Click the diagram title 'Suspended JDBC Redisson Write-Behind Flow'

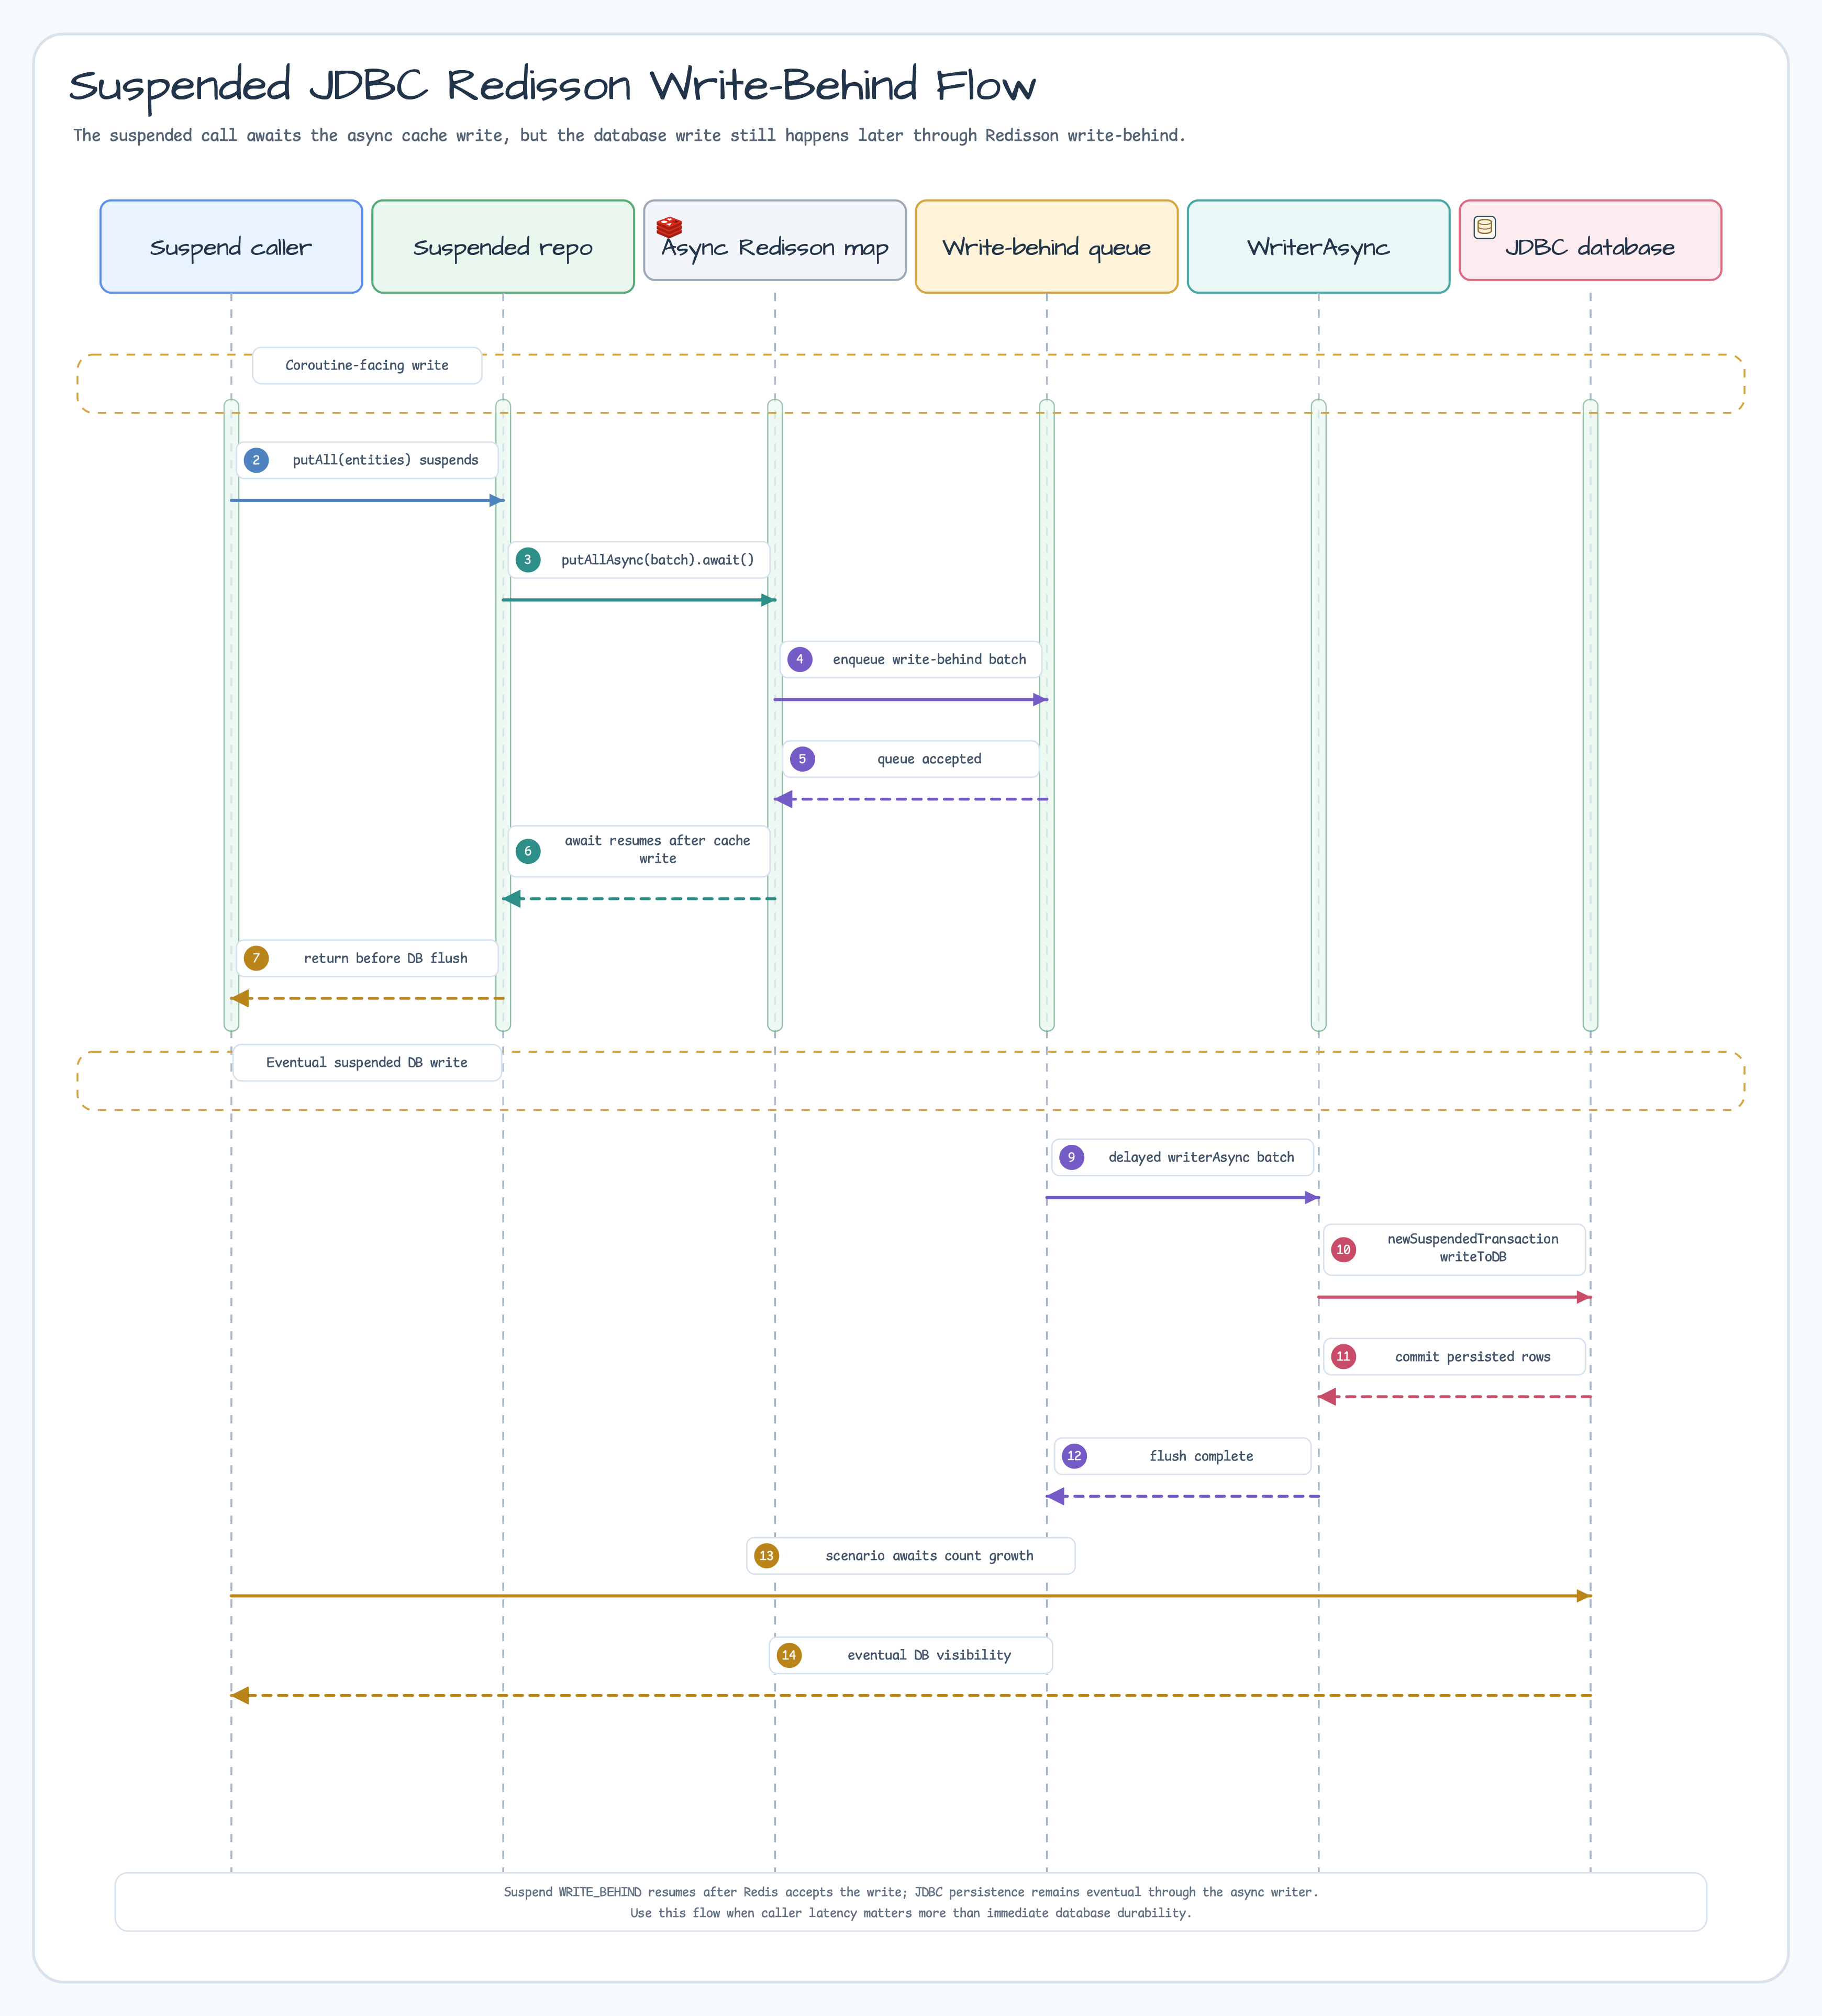tap(552, 86)
